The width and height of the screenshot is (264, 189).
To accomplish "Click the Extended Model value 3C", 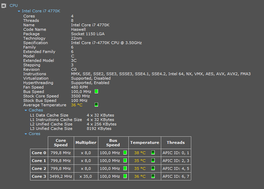I will (74, 60).
